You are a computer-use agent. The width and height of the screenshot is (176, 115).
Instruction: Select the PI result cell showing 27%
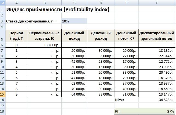coord(157,111)
